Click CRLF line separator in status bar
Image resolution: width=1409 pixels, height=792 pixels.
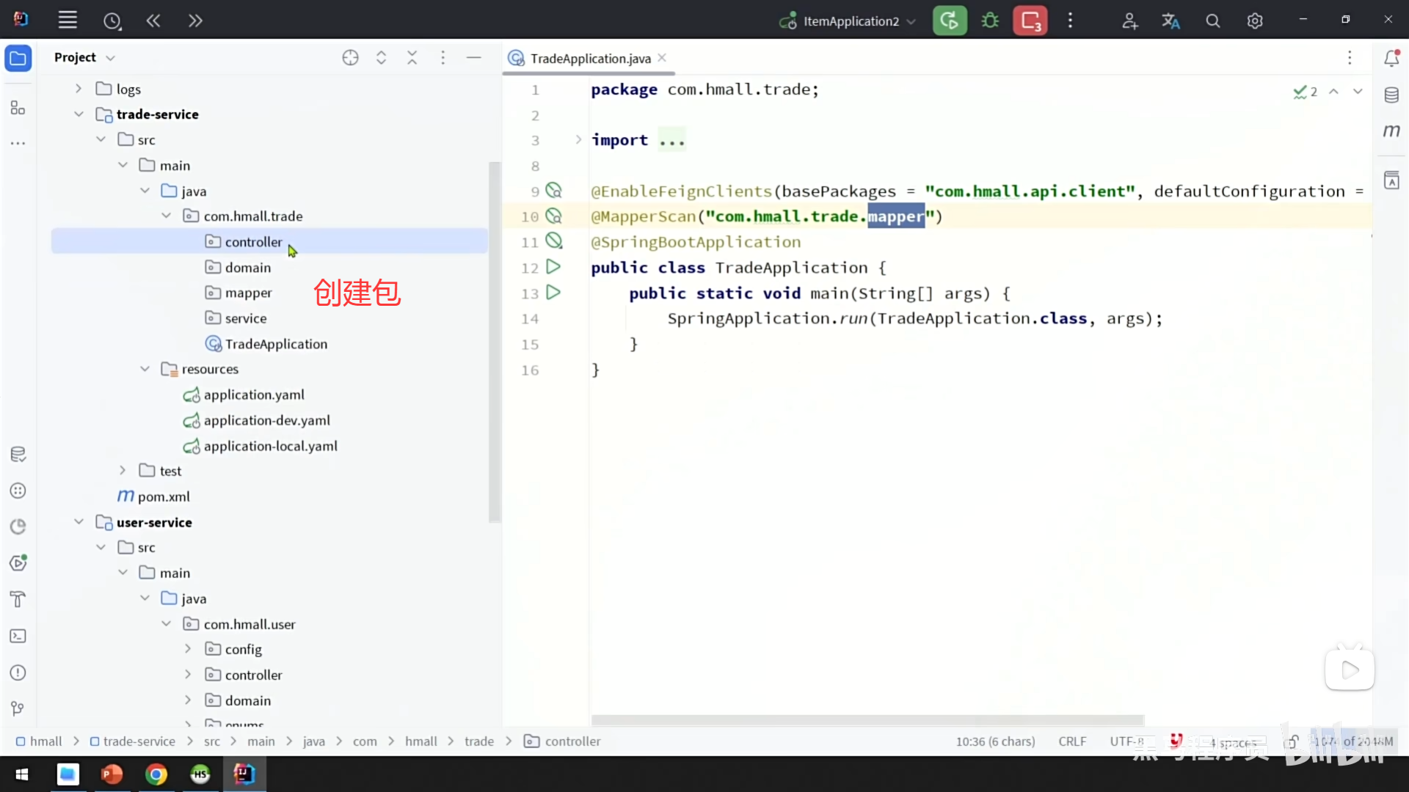point(1071,741)
